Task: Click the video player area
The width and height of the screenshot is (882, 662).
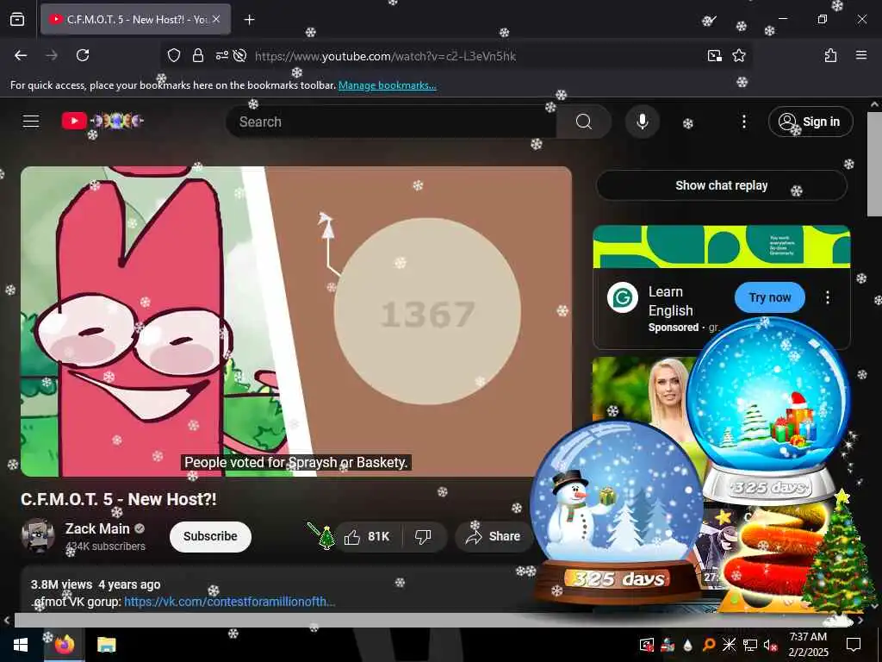Action: click(296, 322)
